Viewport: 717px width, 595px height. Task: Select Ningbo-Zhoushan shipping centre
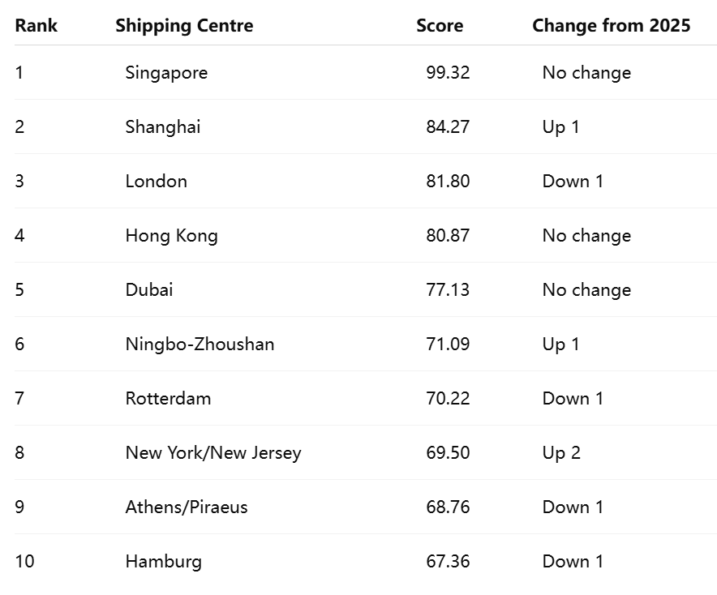200,345
